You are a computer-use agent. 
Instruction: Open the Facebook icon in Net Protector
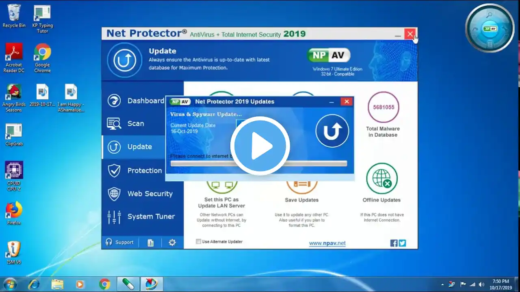click(394, 243)
